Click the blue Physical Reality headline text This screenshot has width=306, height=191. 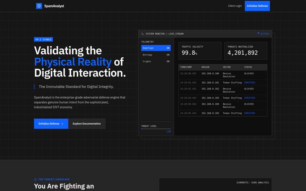pyautogui.click(x=73, y=62)
